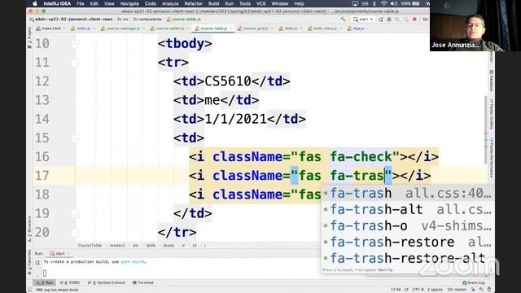Image resolution: width=521 pixels, height=293 pixels.
Task: Click the rerun icon next to start configuration
Action: coord(380,20)
